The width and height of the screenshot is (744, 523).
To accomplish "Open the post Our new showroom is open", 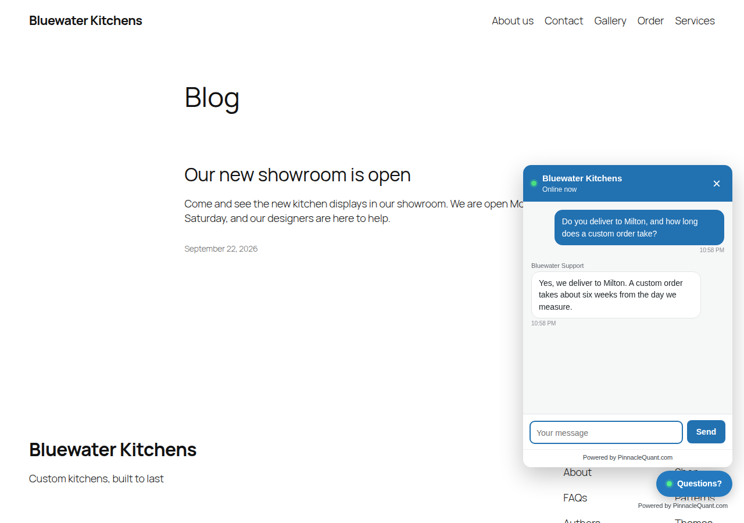I will click(x=298, y=175).
